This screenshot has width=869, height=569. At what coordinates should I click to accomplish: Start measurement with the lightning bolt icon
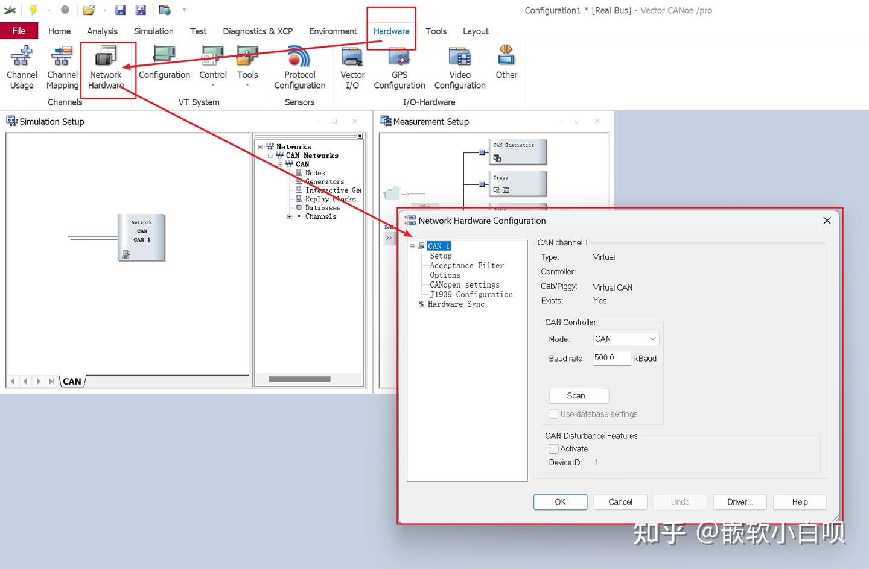[34, 10]
